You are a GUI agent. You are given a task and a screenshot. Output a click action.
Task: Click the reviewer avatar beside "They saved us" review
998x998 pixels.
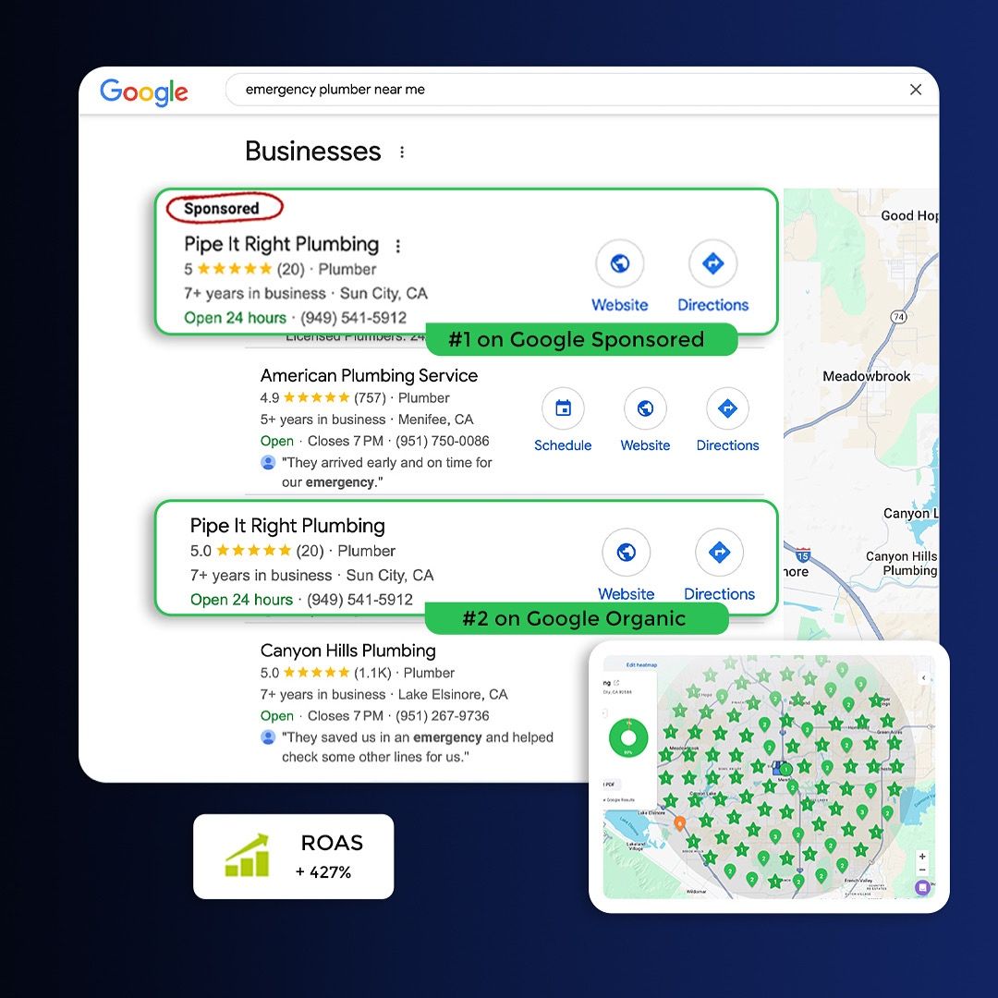tap(268, 737)
